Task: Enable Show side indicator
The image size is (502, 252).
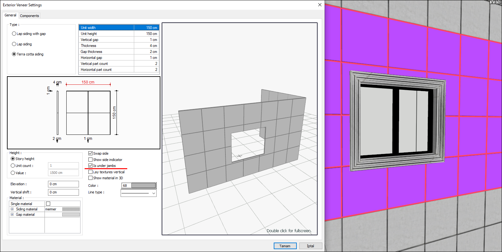Action: pyautogui.click(x=91, y=160)
